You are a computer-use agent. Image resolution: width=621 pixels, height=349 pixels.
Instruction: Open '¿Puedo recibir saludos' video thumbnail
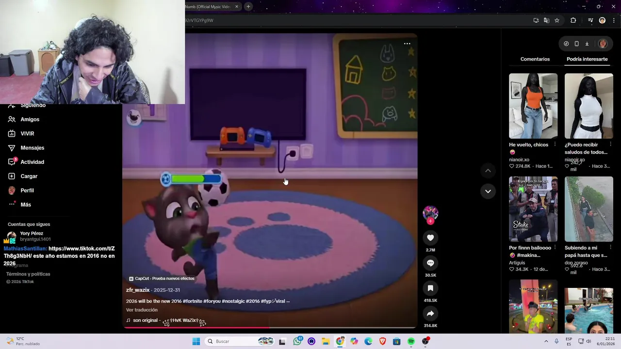(589, 106)
